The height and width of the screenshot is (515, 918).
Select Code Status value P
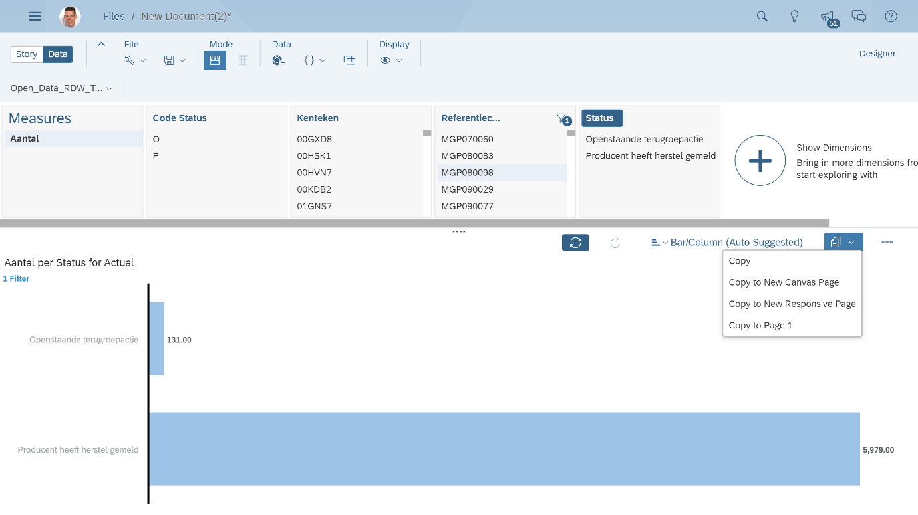[155, 155]
